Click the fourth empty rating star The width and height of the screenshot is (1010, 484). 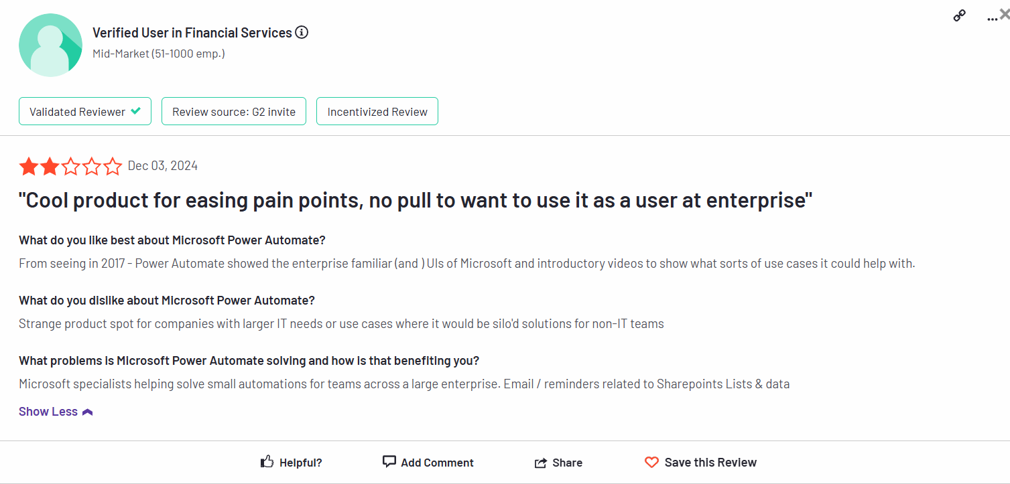(x=91, y=166)
